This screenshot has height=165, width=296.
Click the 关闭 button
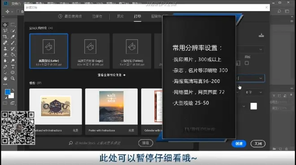click(x=258, y=144)
